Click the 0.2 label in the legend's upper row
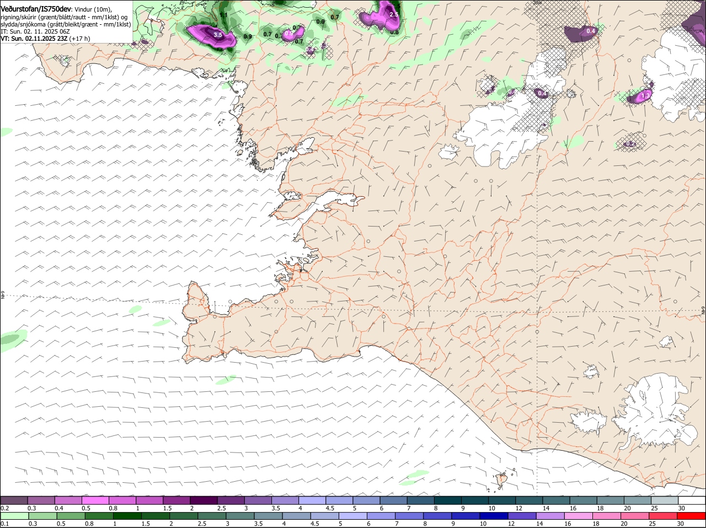706x528 pixels. point(5,508)
